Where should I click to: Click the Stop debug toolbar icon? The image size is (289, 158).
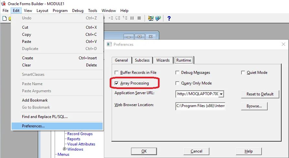[139, 18]
